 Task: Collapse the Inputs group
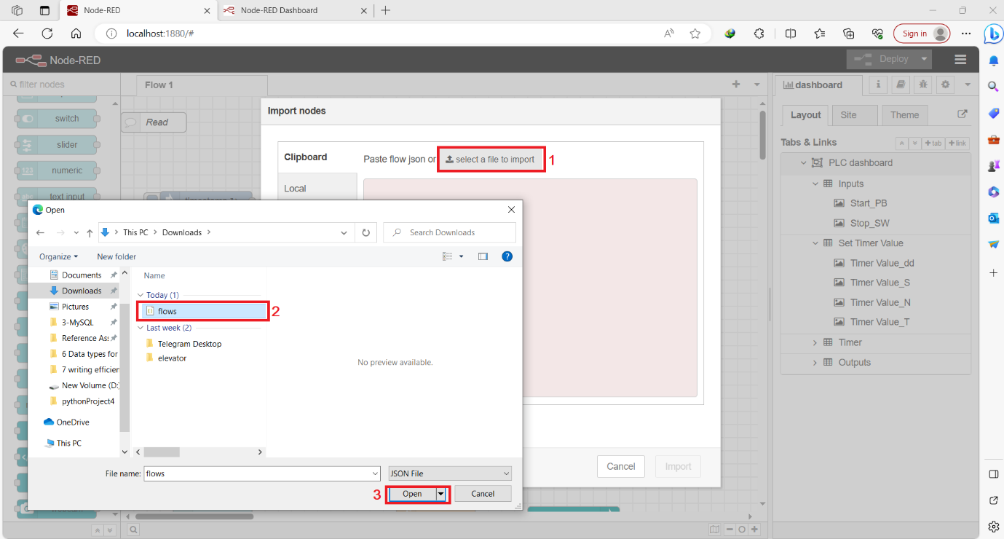815,184
